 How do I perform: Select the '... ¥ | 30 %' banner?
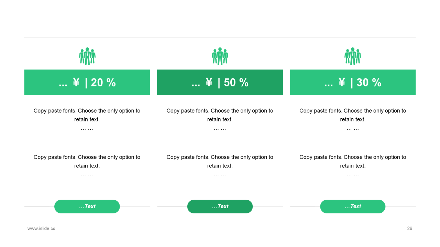click(x=353, y=82)
